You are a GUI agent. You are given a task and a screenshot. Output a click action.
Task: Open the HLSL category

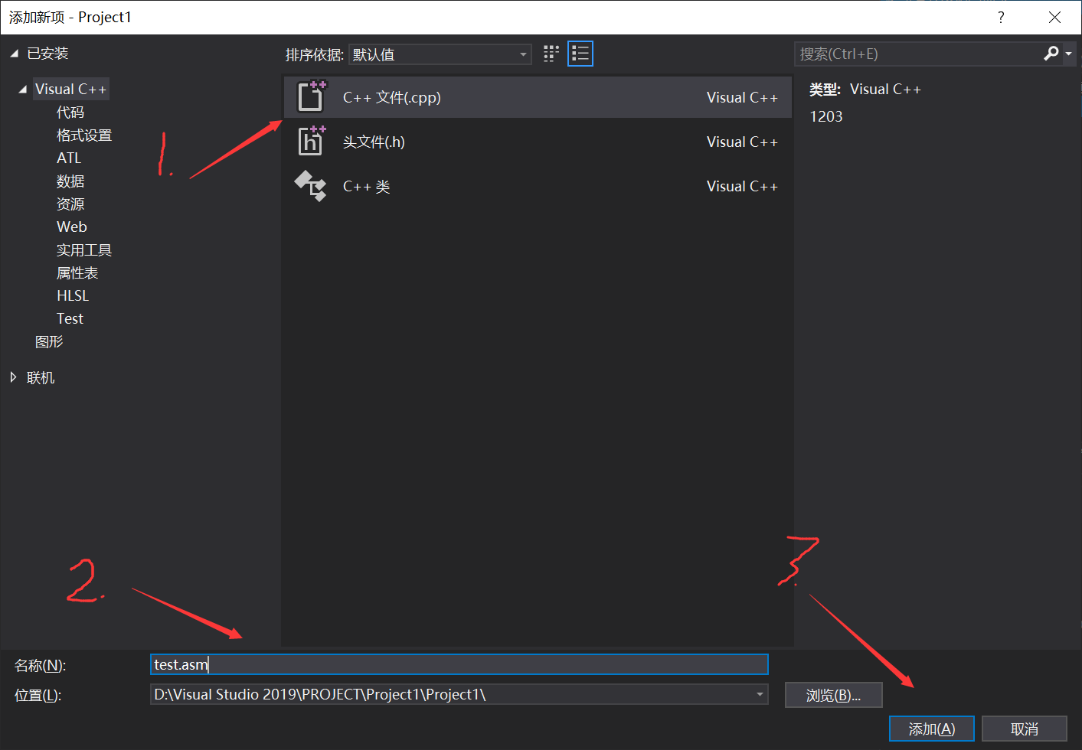pyautogui.click(x=72, y=295)
